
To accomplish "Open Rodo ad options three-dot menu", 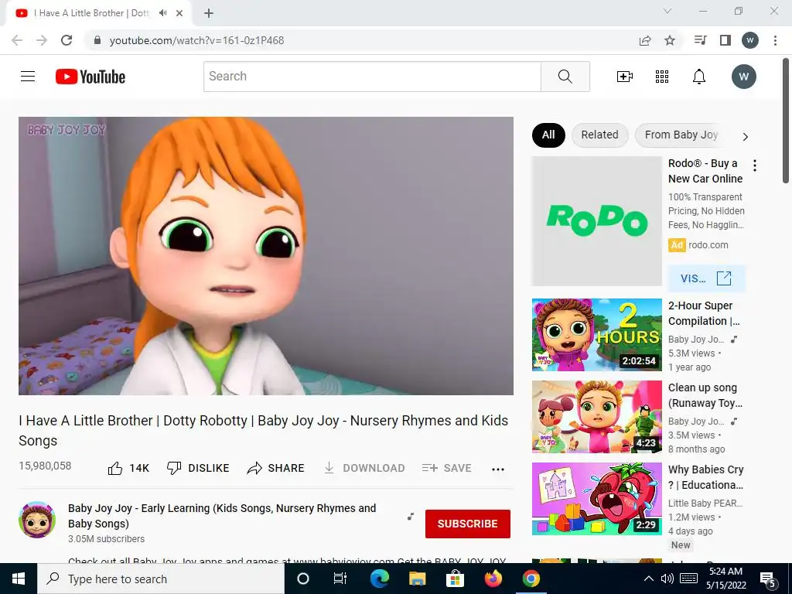I will click(755, 166).
